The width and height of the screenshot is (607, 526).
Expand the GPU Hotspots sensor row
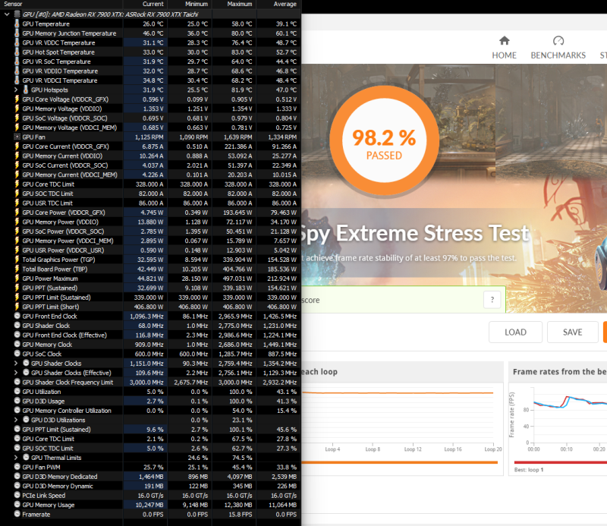click(16, 90)
